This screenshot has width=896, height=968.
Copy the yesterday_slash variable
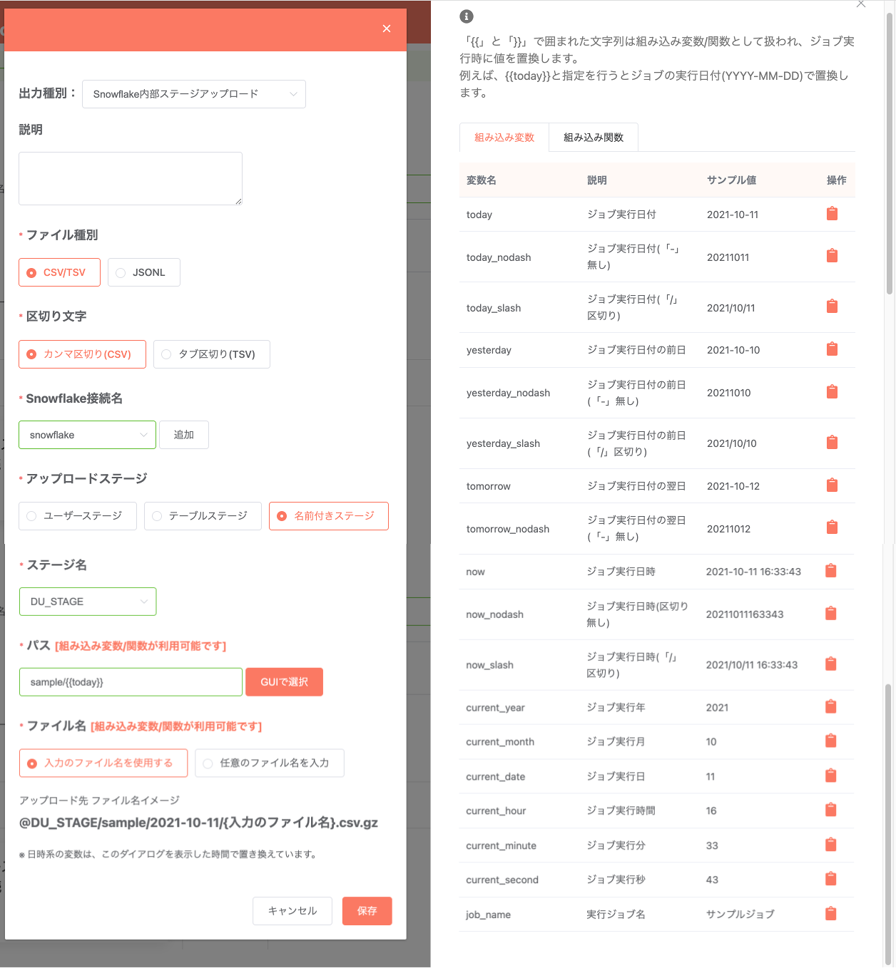pyautogui.click(x=832, y=443)
